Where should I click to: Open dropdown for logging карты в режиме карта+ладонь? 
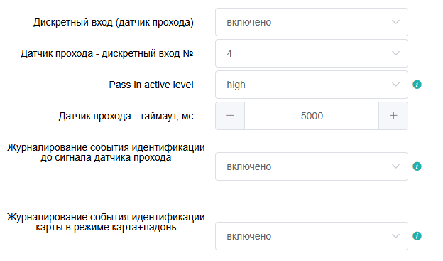[x=312, y=236]
